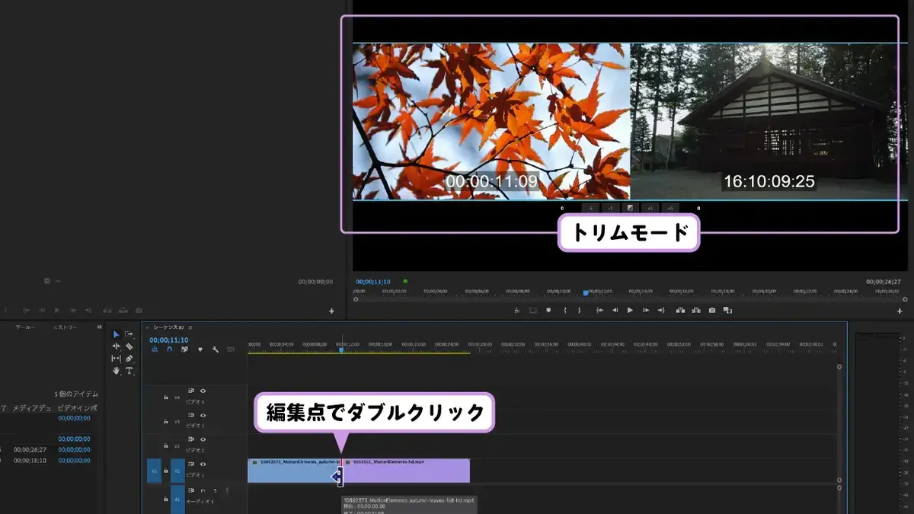
Task: Select the Ripple Edit tool
Action: [x=117, y=346]
